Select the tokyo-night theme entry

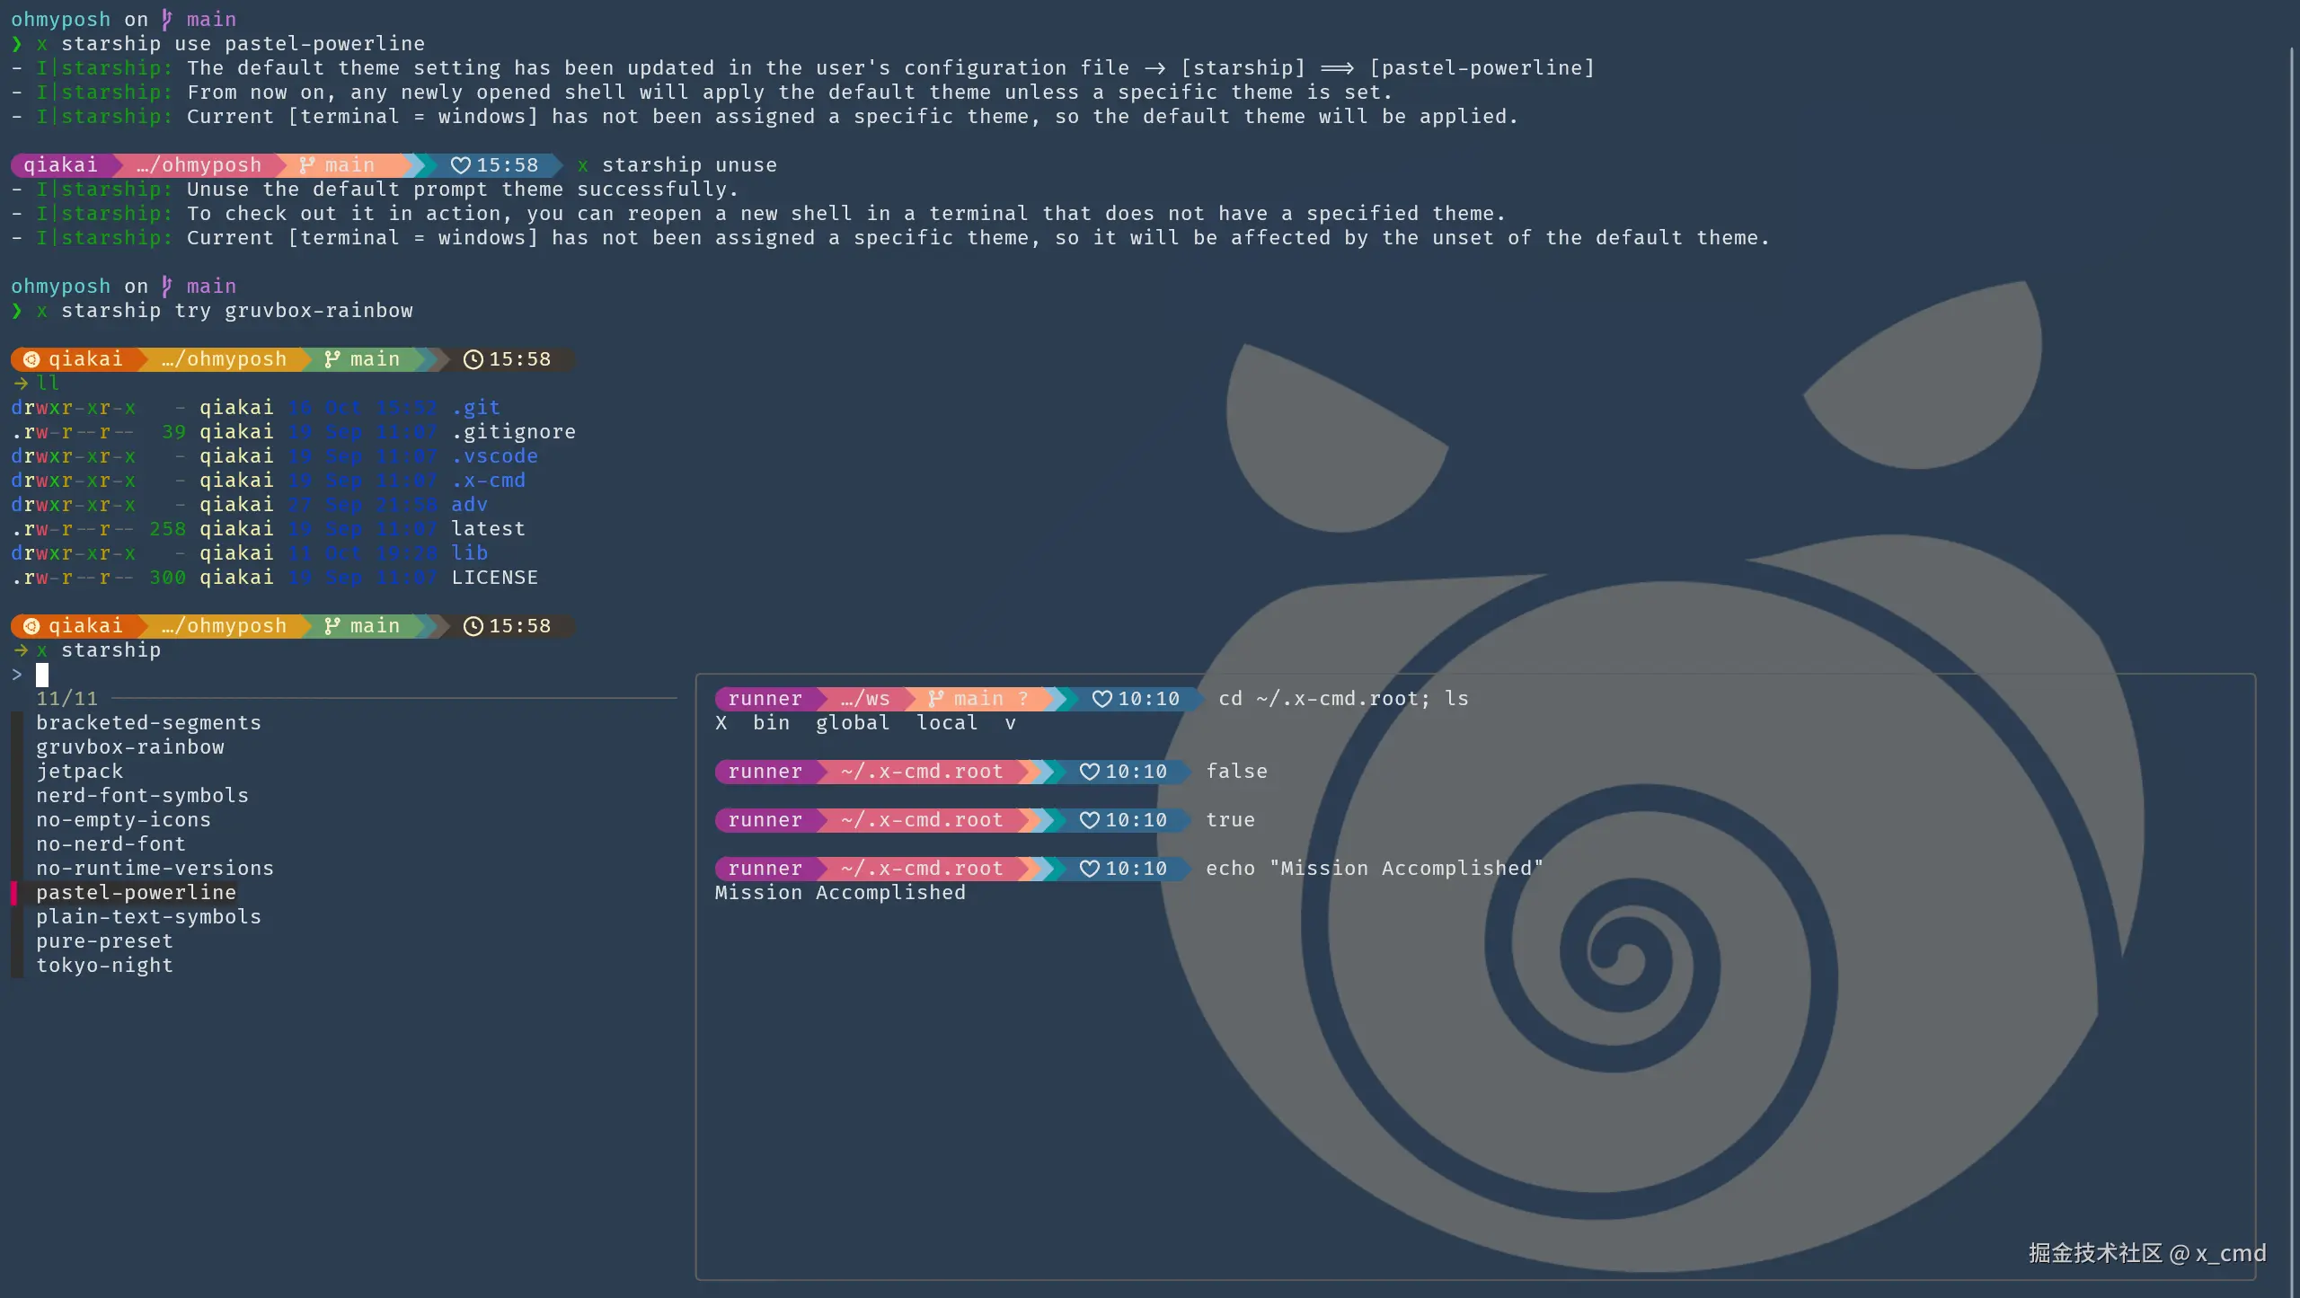click(104, 966)
